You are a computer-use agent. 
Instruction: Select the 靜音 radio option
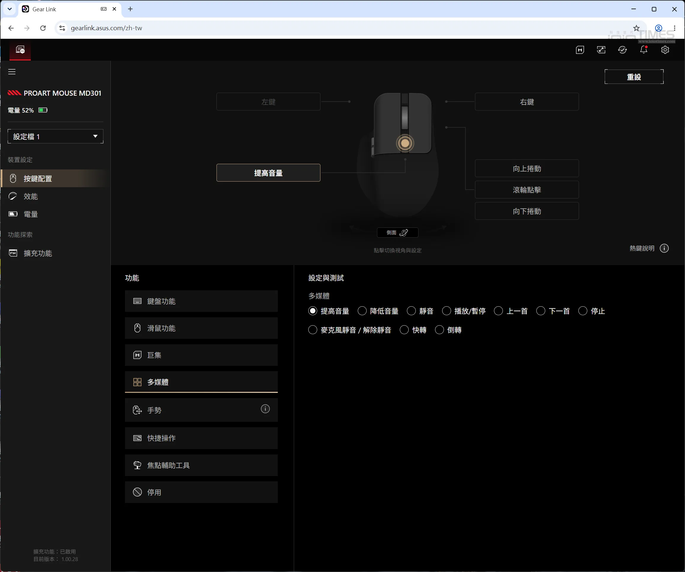point(411,311)
